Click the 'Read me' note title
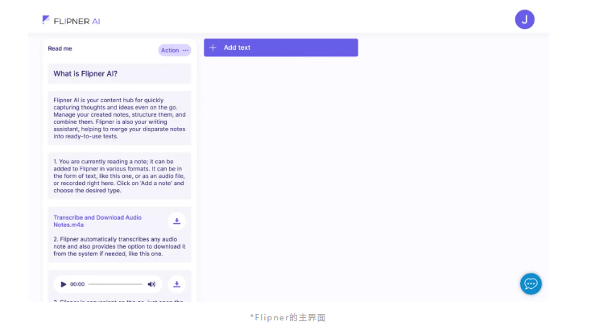The image size is (595, 326). [60, 48]
